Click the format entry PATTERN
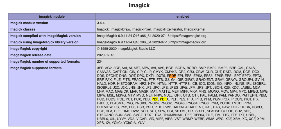The image size is (281, 129). point(250,95)
